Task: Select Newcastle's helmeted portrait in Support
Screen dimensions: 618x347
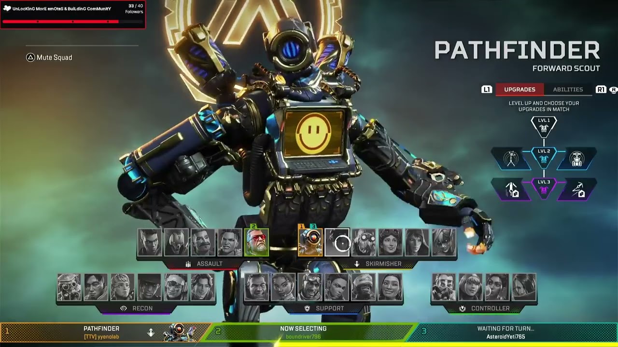Action: click(363, 287)
